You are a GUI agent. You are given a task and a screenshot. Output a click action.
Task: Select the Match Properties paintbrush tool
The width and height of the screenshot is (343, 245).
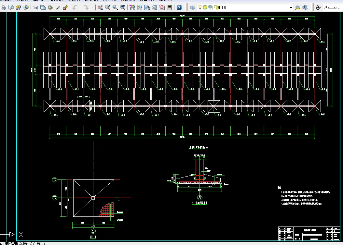click(58, 7)
